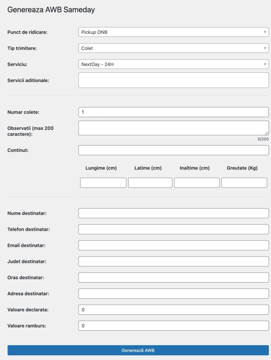
Task: Click the Lungime (cm) input box
Action: [x=103, y=182]
